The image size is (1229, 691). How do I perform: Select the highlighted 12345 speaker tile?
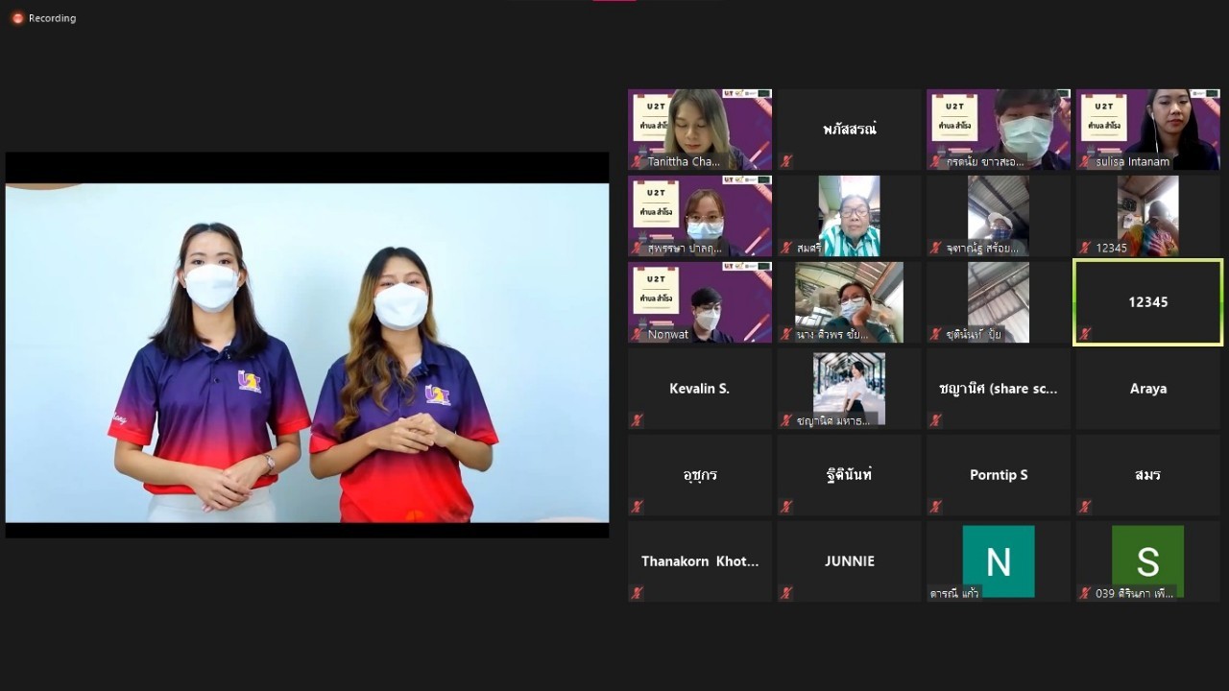(x=1147, y=302)
